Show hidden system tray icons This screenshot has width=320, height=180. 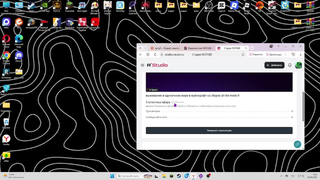pyautogui.click(x=281, y=176)
